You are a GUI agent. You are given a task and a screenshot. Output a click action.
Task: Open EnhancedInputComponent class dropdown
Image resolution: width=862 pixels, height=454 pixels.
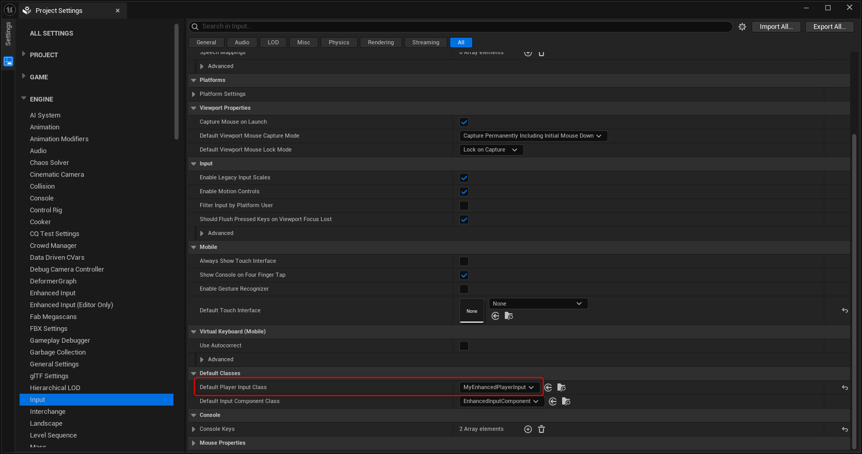click(502, 401)
